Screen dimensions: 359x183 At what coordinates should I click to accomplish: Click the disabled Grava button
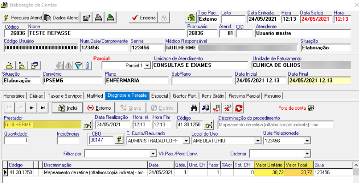click(x=130, y=108)
